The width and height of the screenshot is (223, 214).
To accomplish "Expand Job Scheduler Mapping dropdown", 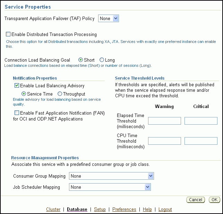I will coord(110,187).
